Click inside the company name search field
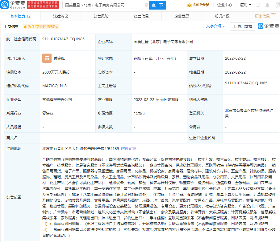Screen dimensions: 280x242 click(102, 5)
